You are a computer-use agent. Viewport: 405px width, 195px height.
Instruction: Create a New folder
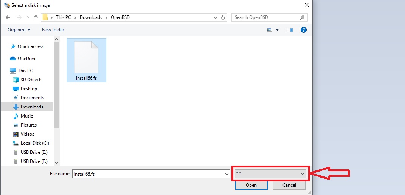pyautogui.click(x=53, y=30)
